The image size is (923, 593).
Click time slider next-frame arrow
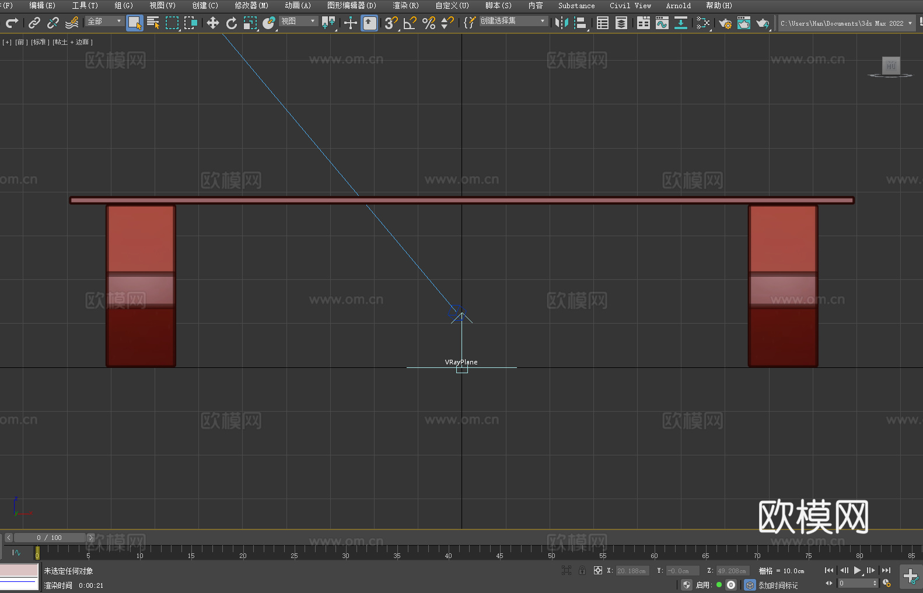[x=90, y=538]
